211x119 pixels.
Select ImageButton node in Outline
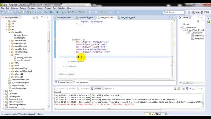[x=199, y=39]
